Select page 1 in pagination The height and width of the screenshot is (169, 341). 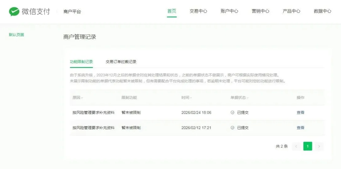tap(308, 146)
